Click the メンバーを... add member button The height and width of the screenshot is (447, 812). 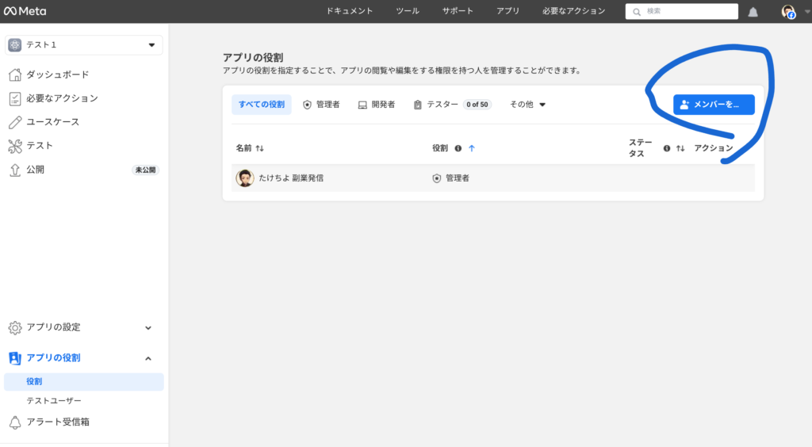click(x=714, y=105)
